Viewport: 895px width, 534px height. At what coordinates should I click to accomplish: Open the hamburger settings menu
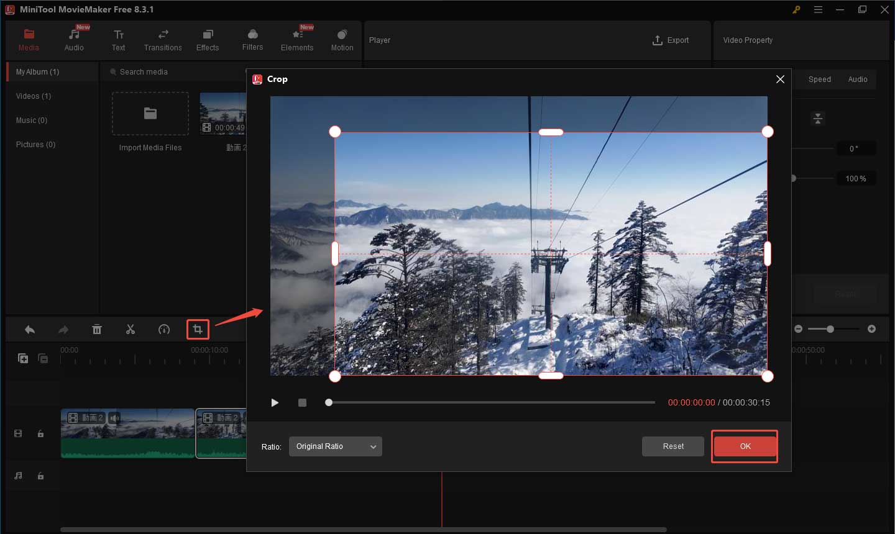[818, 9]
